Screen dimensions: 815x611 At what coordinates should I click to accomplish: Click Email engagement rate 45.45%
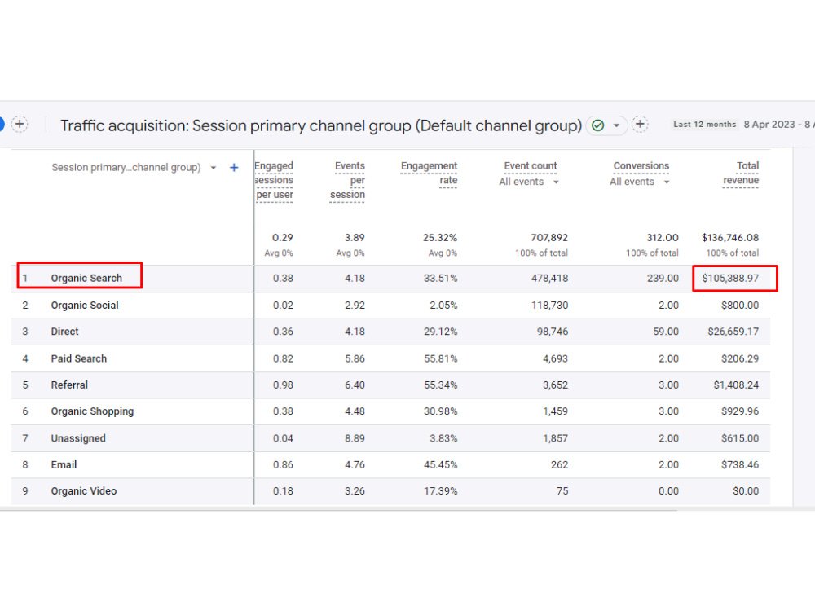(440, 464)
